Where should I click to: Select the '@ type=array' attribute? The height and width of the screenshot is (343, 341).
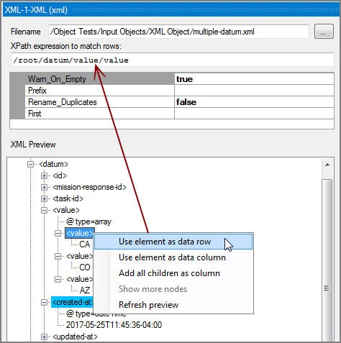click(x=88, y=221)
